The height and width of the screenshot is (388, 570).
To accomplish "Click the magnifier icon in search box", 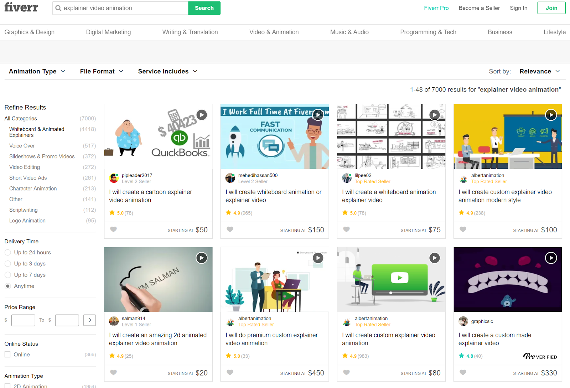I will (x=58, y=8).
